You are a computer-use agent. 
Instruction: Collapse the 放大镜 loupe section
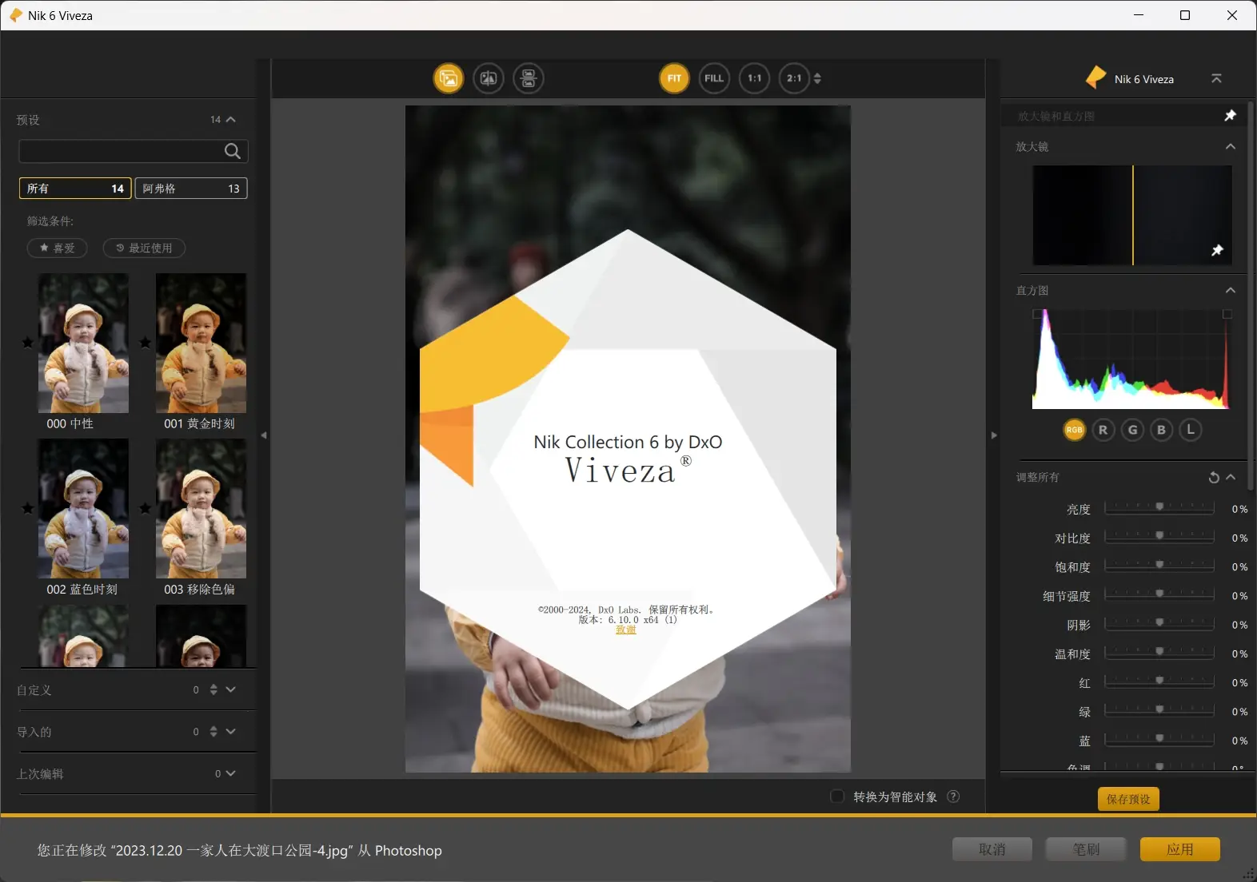1231,146
